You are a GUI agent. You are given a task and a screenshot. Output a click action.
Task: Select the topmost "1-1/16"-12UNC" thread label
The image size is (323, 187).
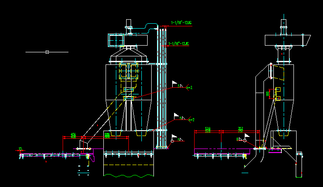coord(181,23)
